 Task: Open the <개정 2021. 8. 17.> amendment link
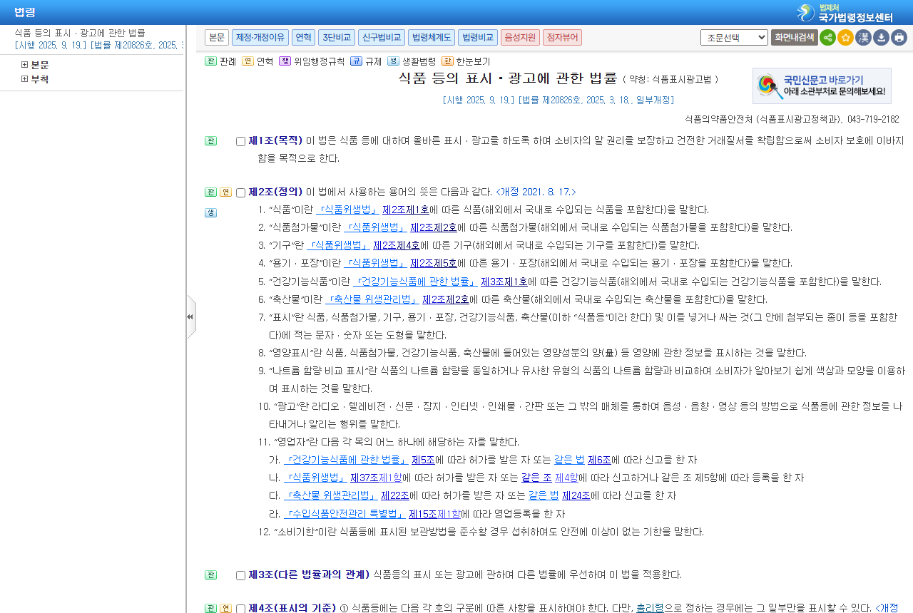click(x=536, y=192)
